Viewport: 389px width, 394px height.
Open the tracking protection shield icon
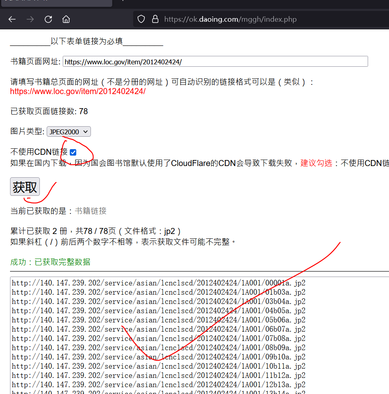click(x=141, y=19)
